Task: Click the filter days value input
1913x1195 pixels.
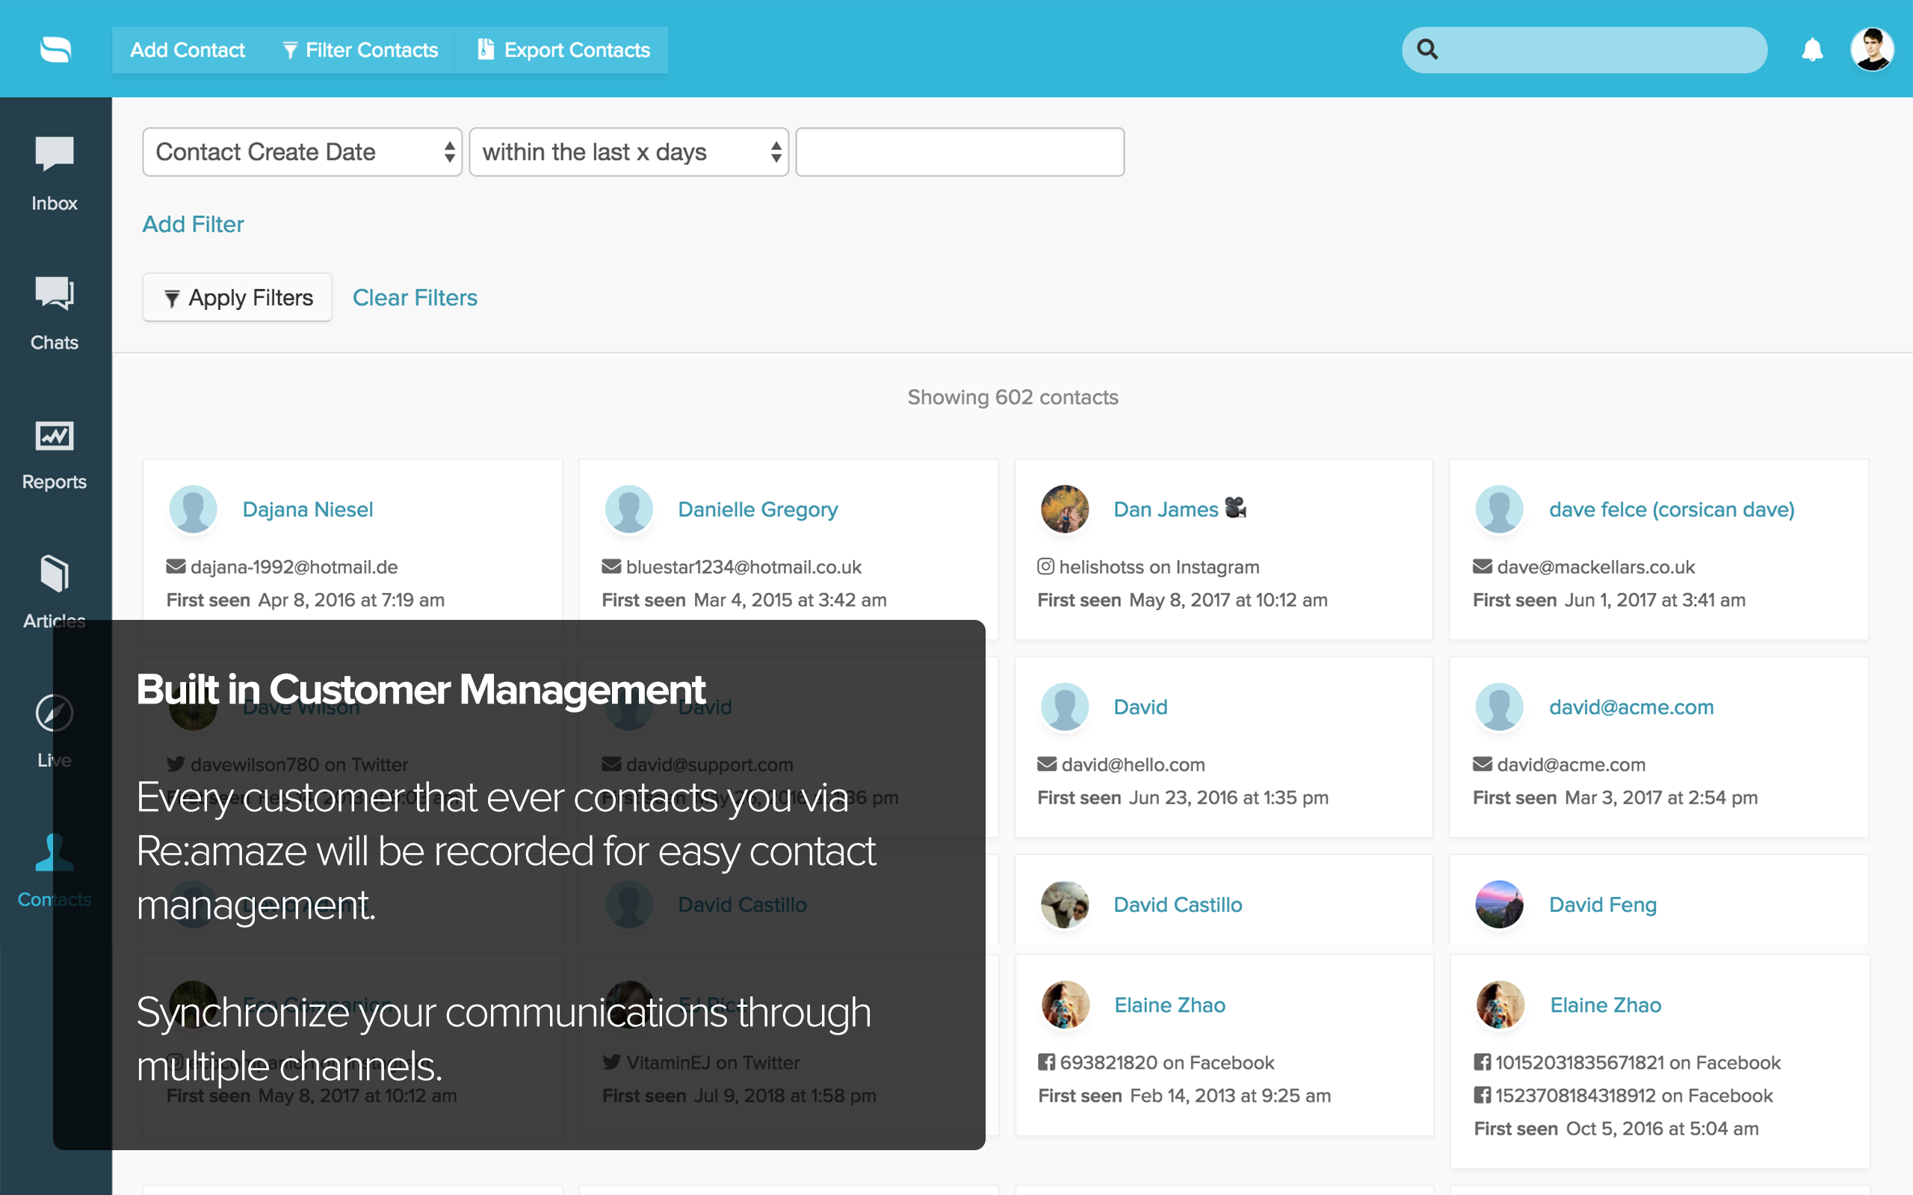Action: tap(959, 152)
